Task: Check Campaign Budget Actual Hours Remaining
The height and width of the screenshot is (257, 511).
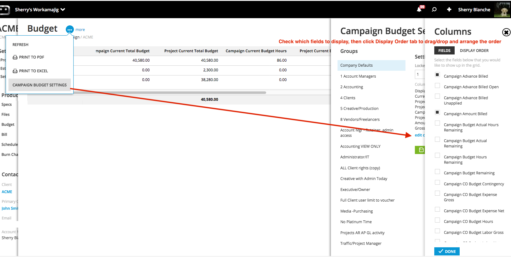Action: coord(437,123)
